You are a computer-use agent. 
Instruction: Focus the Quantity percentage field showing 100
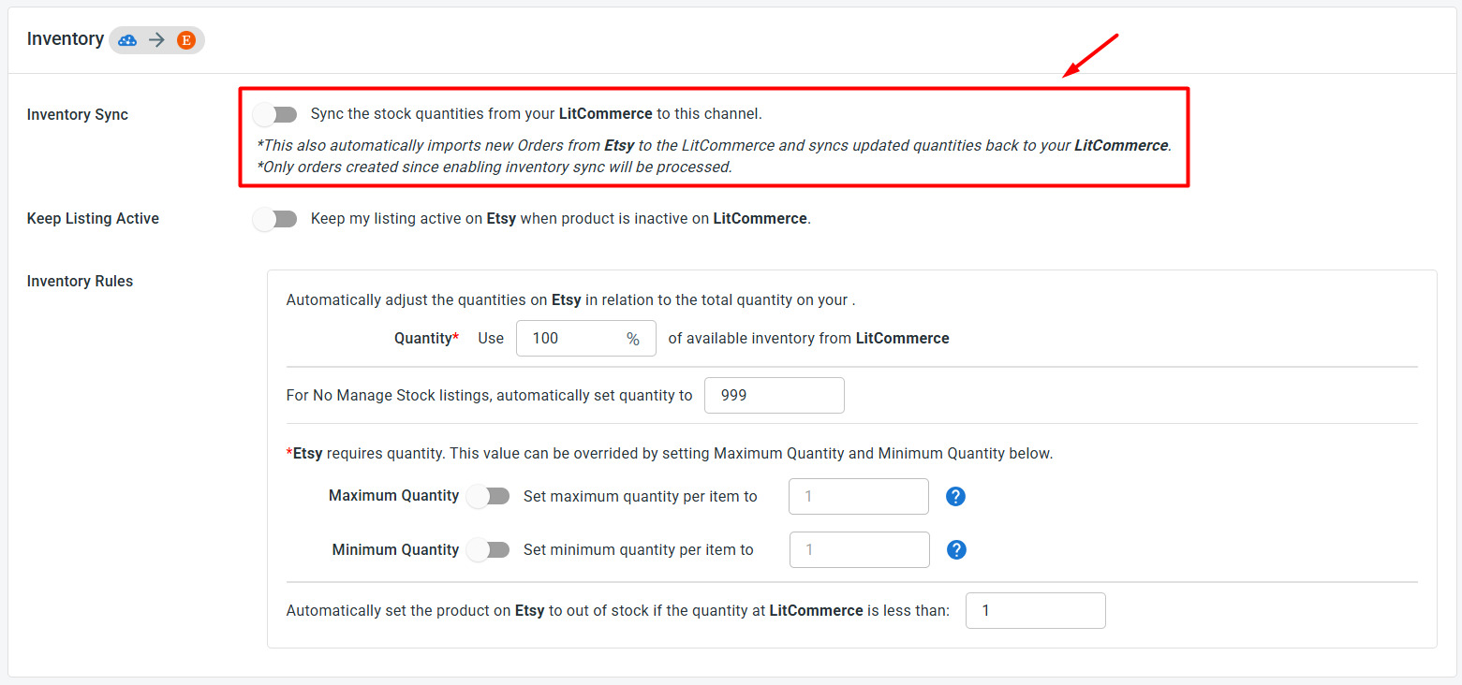pyautogui.click(x=586, y=339)
